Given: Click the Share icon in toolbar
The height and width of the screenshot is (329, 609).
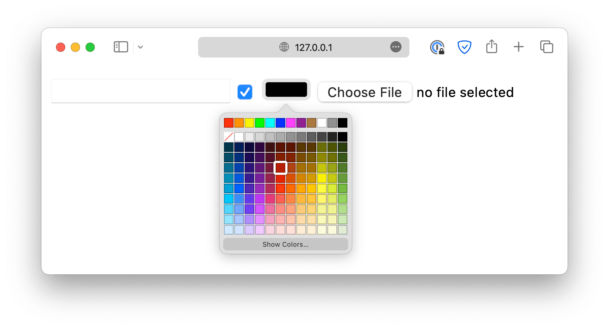Looking at the screenshot, I should point(491,47).
